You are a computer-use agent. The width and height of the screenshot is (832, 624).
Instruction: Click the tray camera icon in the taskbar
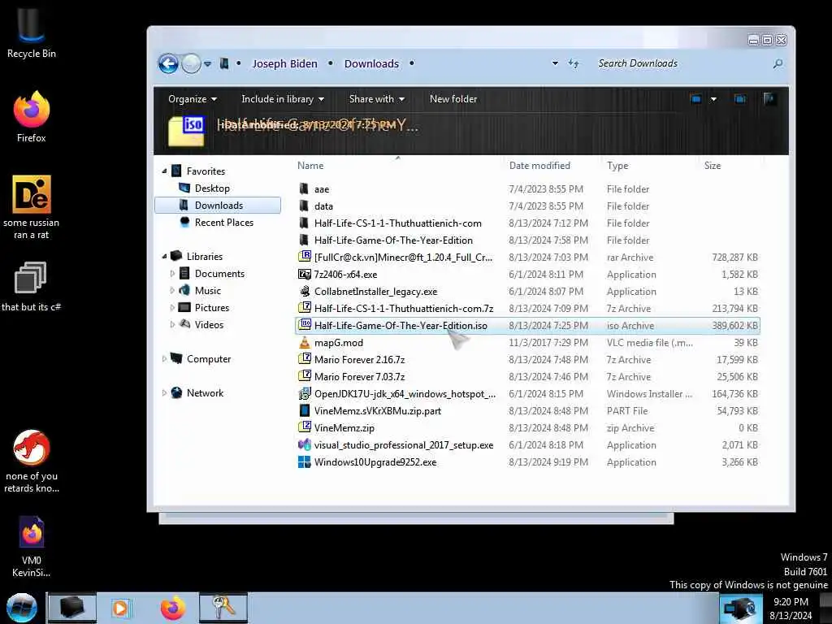(740, 609)
